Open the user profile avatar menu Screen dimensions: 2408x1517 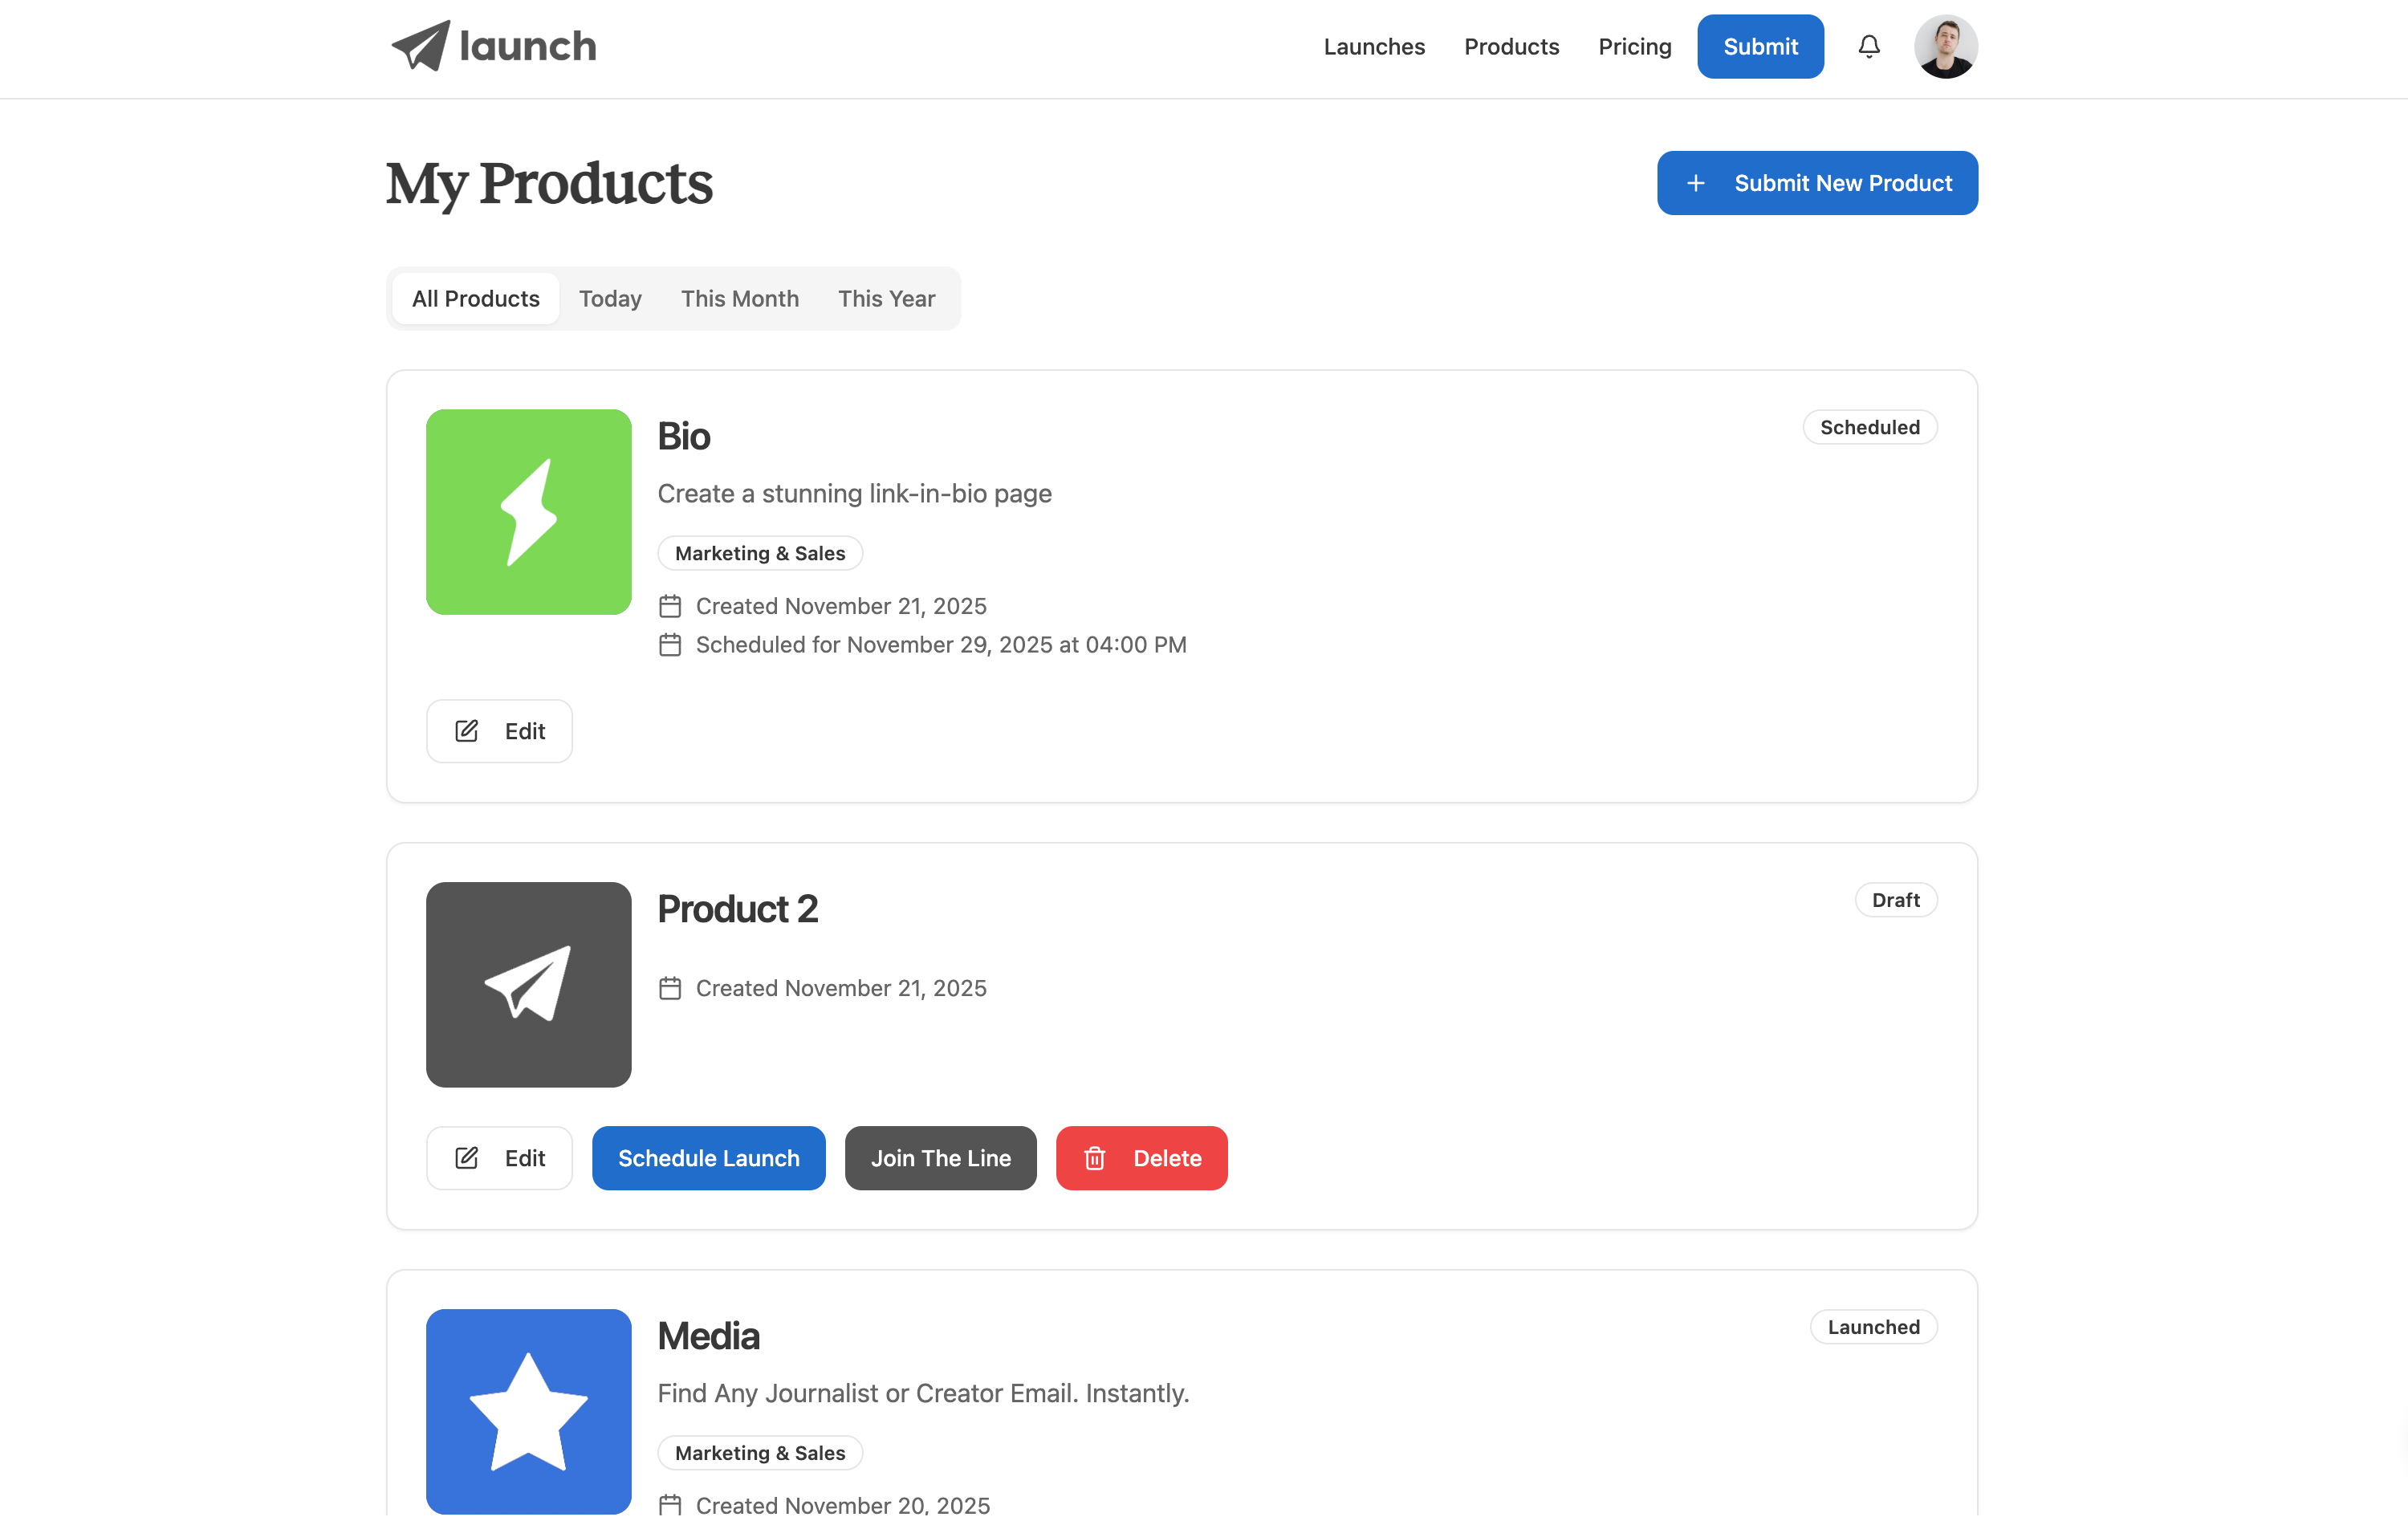pyautogui.click(x=1945, y=46)
